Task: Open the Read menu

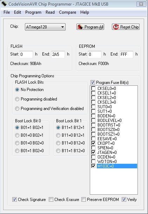Action: pyautogui.click(x=50, y=12)
